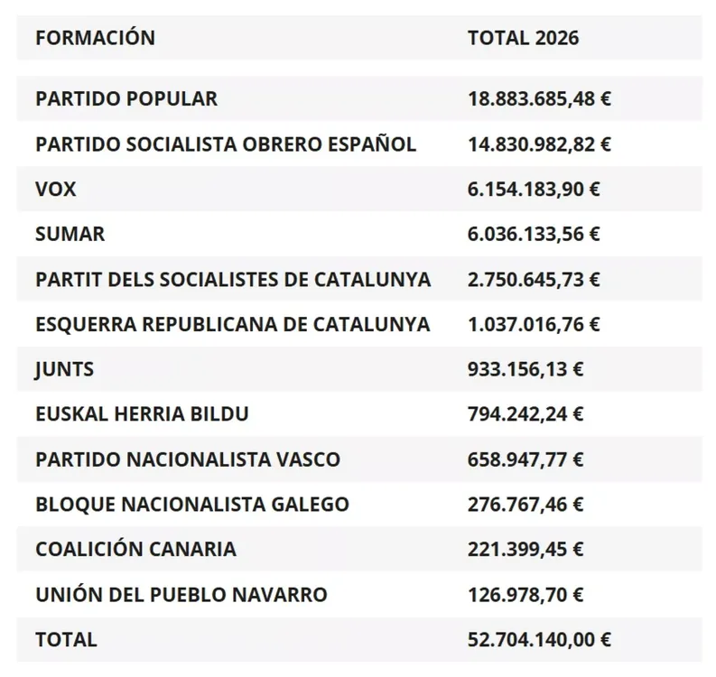Click the 6.154.183,90 € value
The image size is (716, 677).
(535, 189)
